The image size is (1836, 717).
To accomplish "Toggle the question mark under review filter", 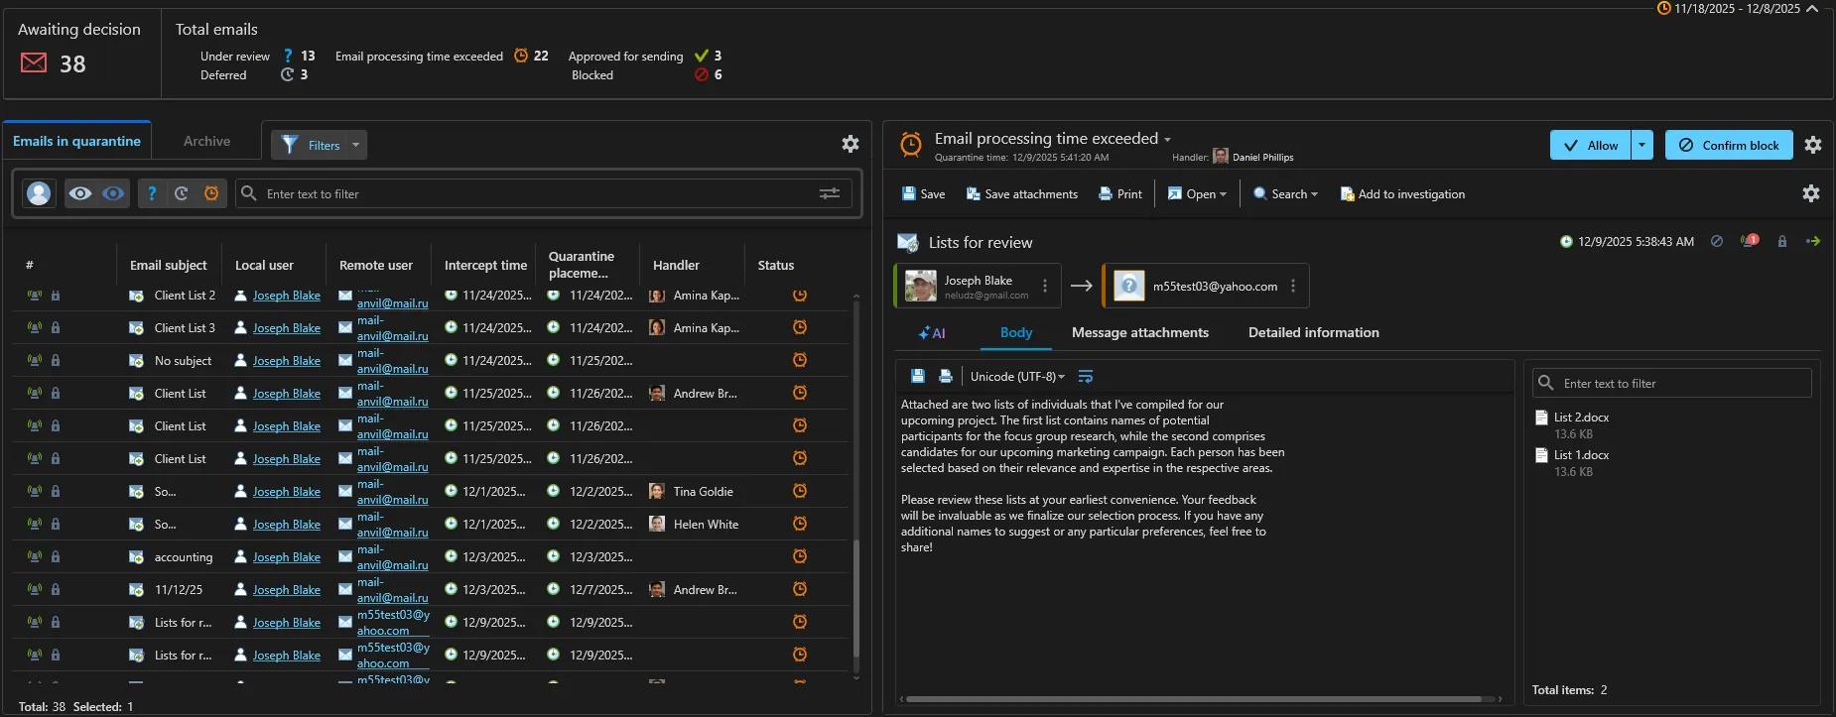I will click(x=152, y=193).
